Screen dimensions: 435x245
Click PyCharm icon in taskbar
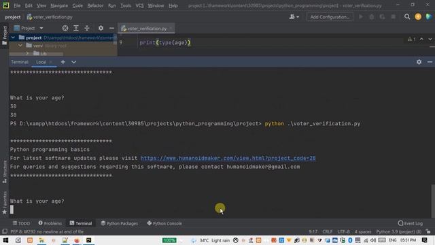(89, 240)
